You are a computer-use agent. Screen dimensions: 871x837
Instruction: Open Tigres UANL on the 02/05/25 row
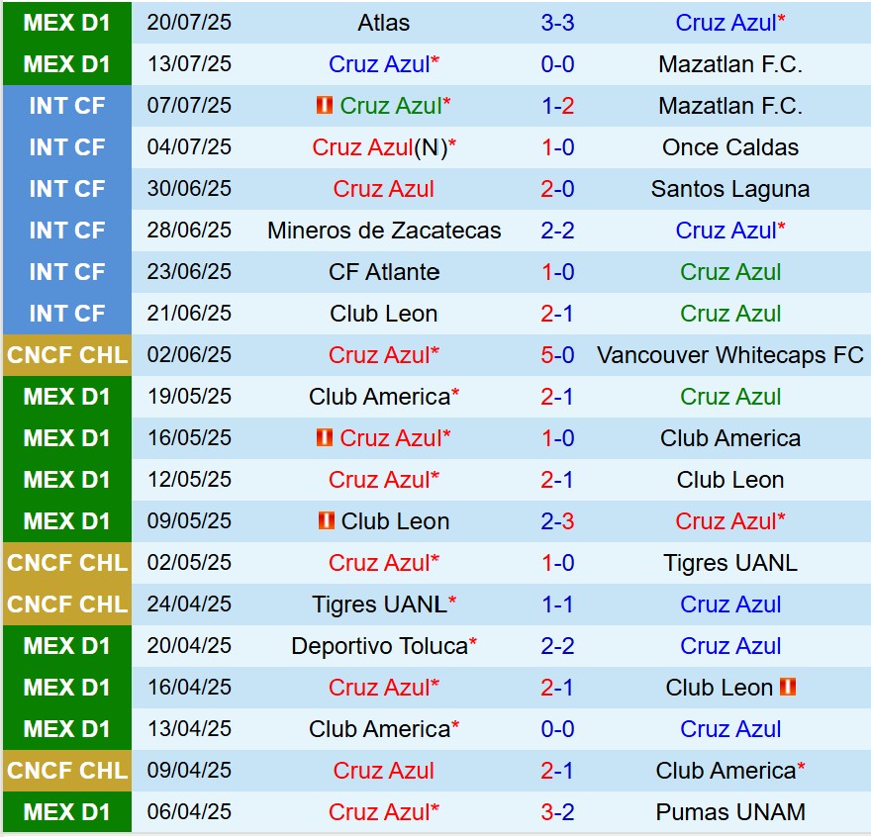point(730,563)
